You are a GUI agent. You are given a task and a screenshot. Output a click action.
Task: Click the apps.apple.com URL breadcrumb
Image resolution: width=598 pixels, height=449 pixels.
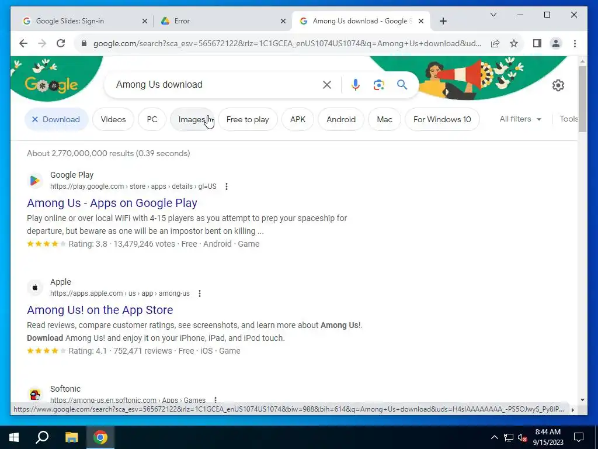(x=120, y=293)
